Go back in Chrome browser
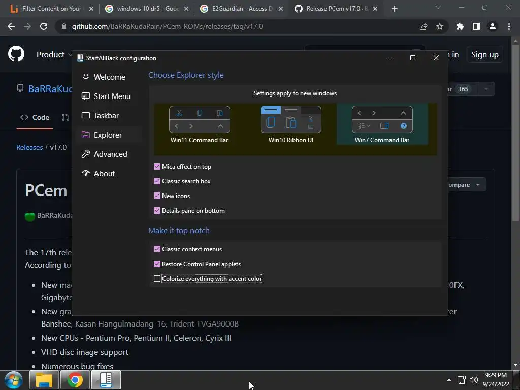Screen dimensions: 520x390 (11, 26)
